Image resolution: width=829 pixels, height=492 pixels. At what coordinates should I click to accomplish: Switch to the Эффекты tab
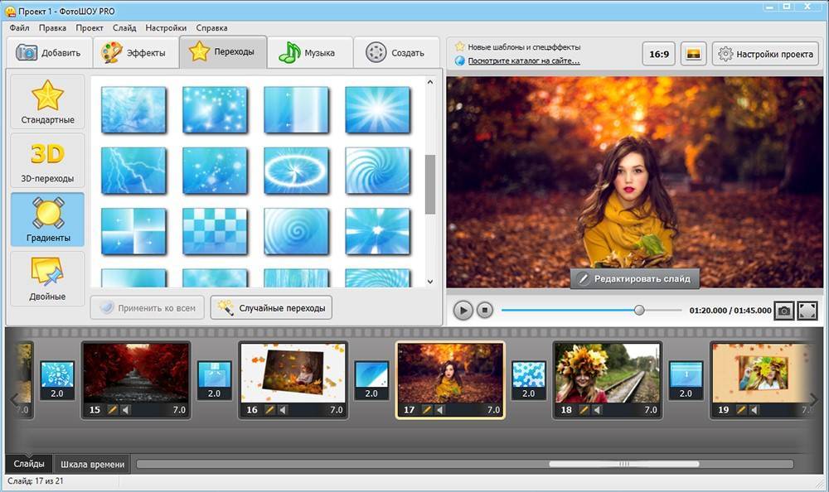(x=136, y=52)
